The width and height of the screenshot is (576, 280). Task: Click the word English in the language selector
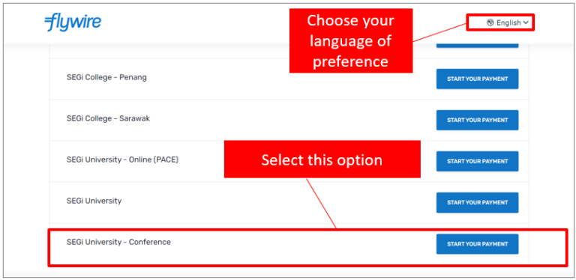click(508, 22)
